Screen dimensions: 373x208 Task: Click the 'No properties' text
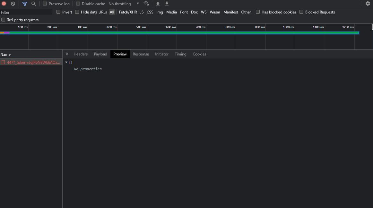click(x=88, y=69)
